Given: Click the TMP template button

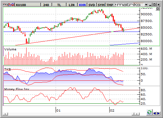Looking at the screenshot, I should (x=110, y=5).
